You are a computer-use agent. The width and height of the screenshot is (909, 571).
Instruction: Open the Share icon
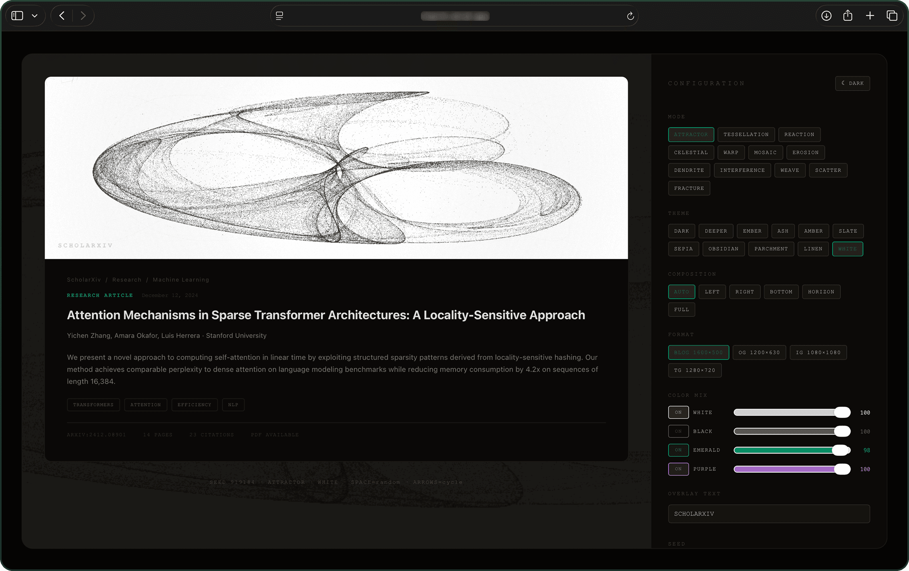(848, 15)
